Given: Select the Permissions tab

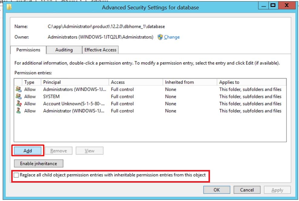Looking at the screenshot, I should [28, 50].
